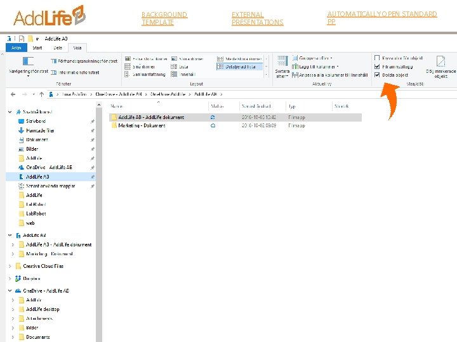The image size is (457, 342).
Task: Sort by the Typ column header
Action: pyautogui.click(x=309, y=106)
